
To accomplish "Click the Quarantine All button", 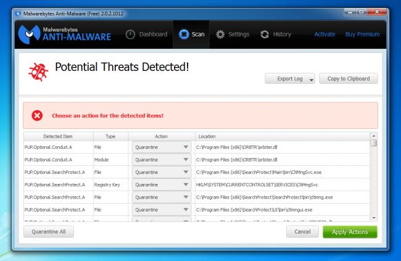I will pos(49,231).
